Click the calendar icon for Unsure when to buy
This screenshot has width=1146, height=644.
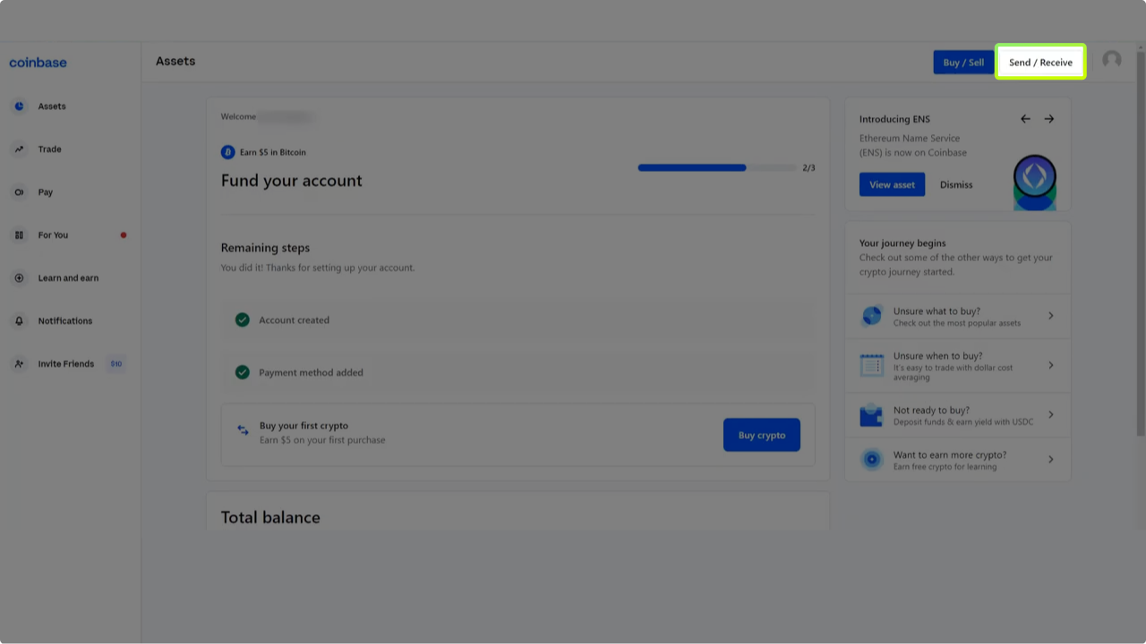(872, 365)
